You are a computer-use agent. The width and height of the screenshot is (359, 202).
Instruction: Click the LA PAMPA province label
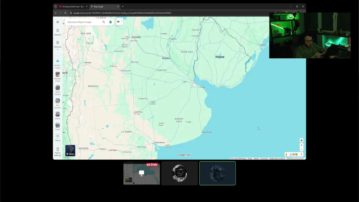[x=126, y=132]
